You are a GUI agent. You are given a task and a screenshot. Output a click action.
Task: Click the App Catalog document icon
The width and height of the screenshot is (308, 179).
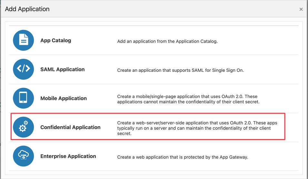point(23,41)
